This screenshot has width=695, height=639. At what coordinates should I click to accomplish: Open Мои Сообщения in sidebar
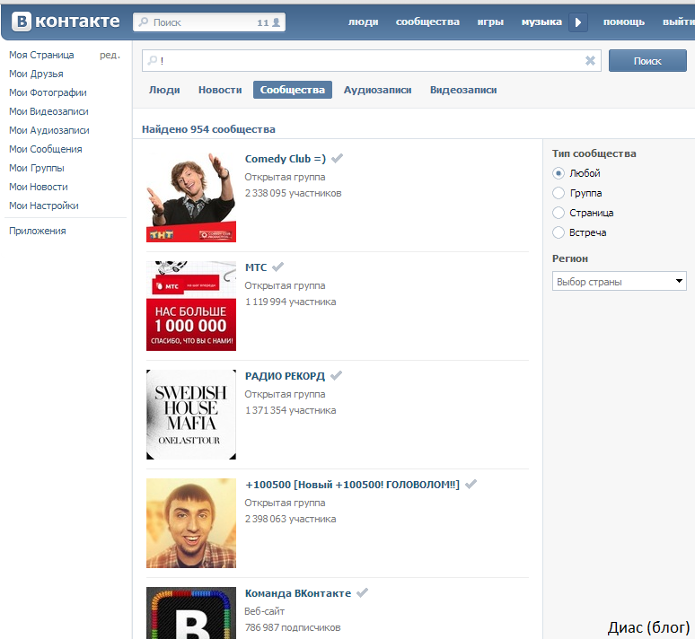[x=46, y=149]
